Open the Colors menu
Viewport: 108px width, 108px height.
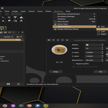(32, 11)
